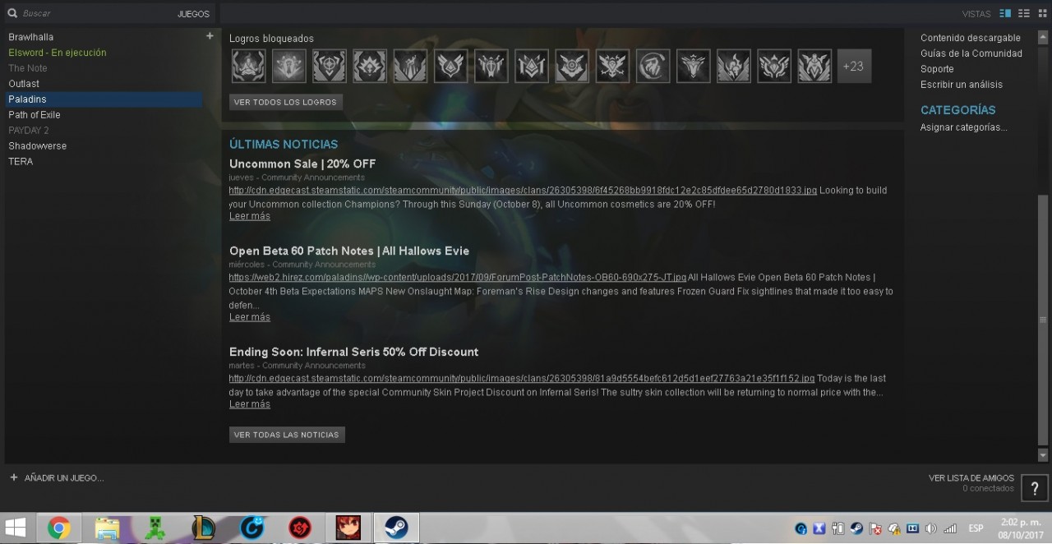Open the cdn.edgecast image URL under Uncommon Sale

[523, 191]
